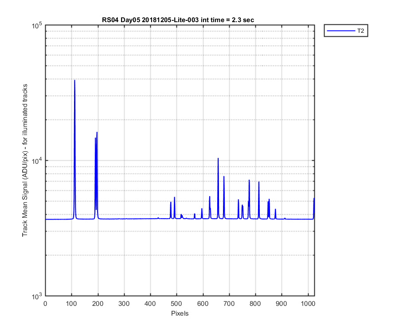Click the x-axis tick label 1000
The height and width of the screenshot is (332, 399).
[x=308, y=304]
